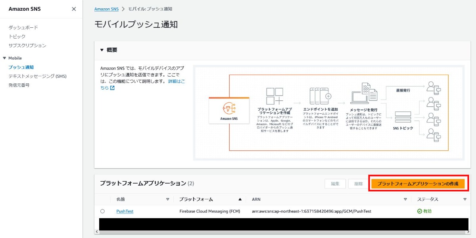Open トピック in the sidebar
Image resolution: width=476 pixels, height=238 pixels.
(x=17, y=36)
